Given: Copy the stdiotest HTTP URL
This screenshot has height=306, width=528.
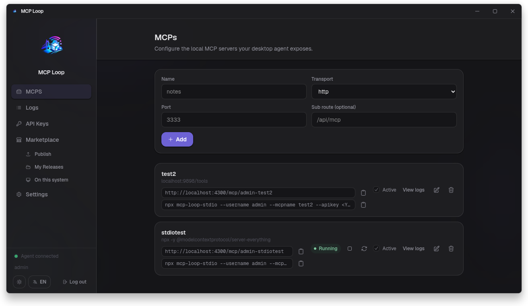Looking at the screenshot, I should coord(301,251).
